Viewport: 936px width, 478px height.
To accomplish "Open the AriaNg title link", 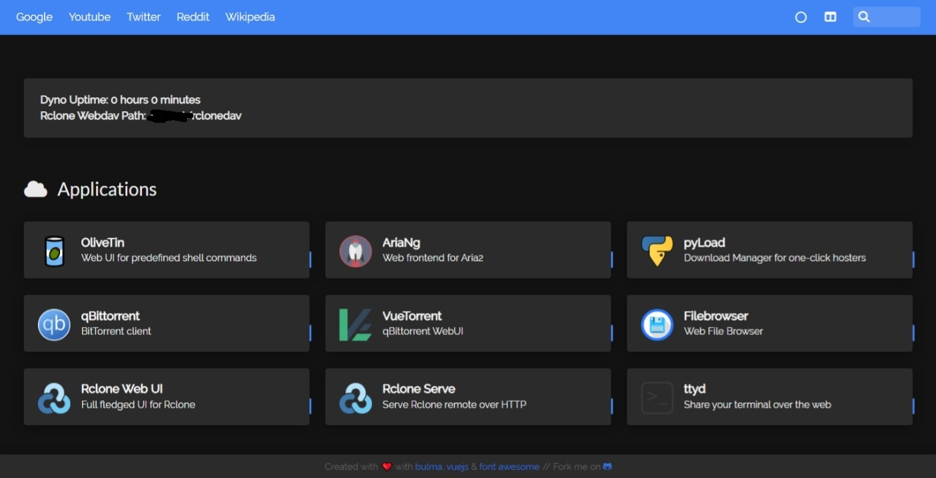I will [x=401, y=243].
